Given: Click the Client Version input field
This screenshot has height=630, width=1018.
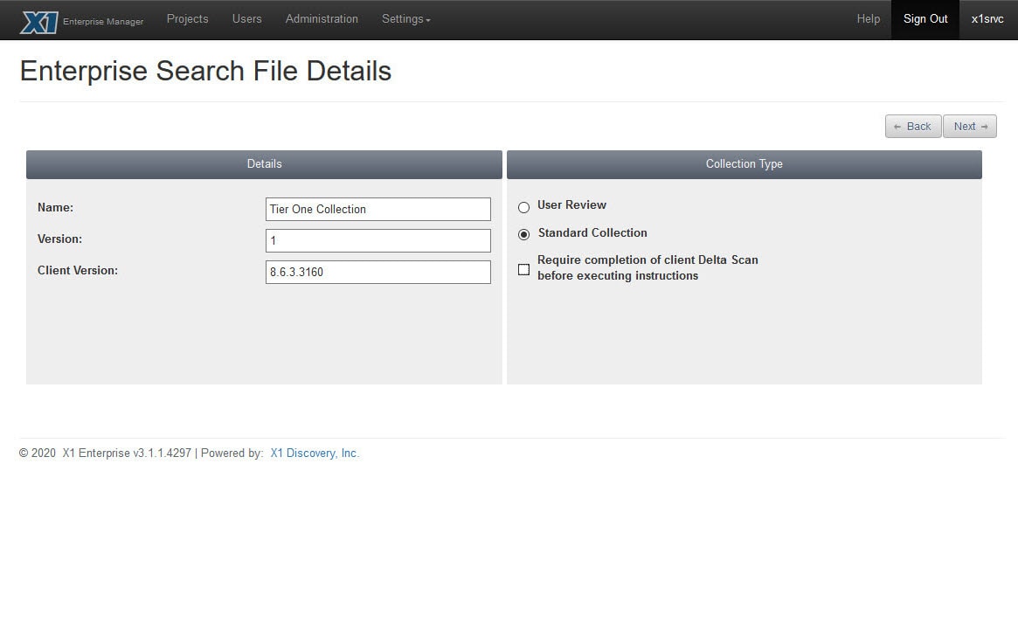Looking at the screenshot, I should [x=377, y=272].
